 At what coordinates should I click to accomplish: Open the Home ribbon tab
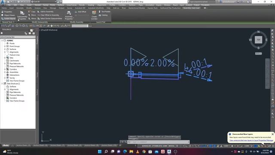click(x=4, y=8)
